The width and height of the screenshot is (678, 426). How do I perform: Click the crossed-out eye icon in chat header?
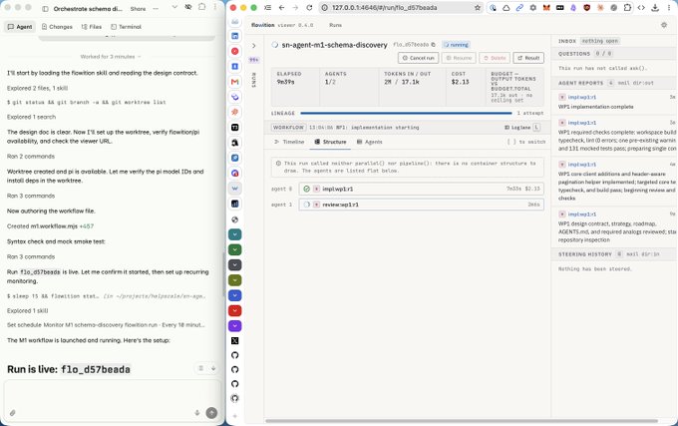[188, 7]
